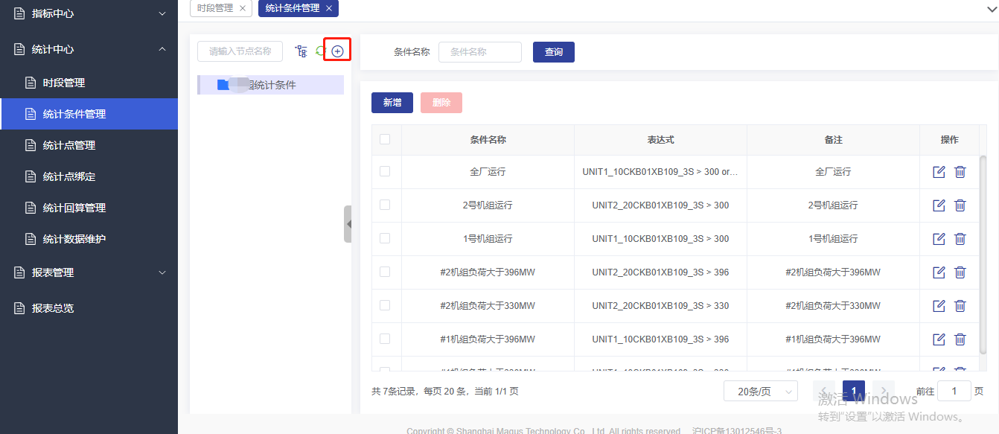
Task: Open the 20条/页 page size dropdown
Action: coord(760,392)
